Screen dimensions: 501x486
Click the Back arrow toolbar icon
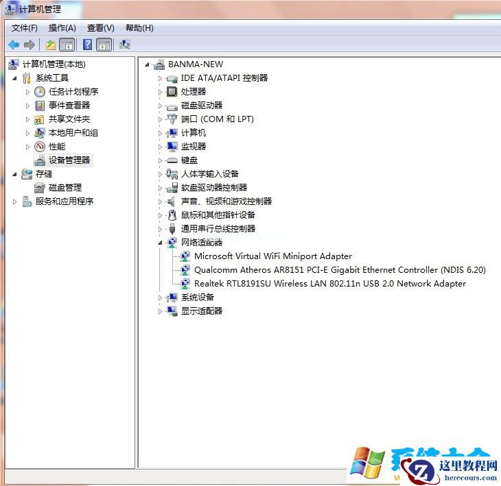pyautogui.click(x=14, y=45)
